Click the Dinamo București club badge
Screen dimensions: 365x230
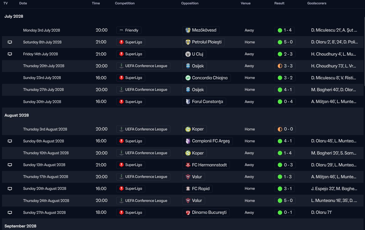(x=188, y=212)
